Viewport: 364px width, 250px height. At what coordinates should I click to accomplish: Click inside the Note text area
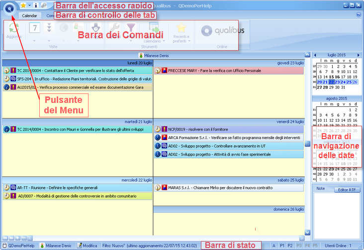(336, 215)
